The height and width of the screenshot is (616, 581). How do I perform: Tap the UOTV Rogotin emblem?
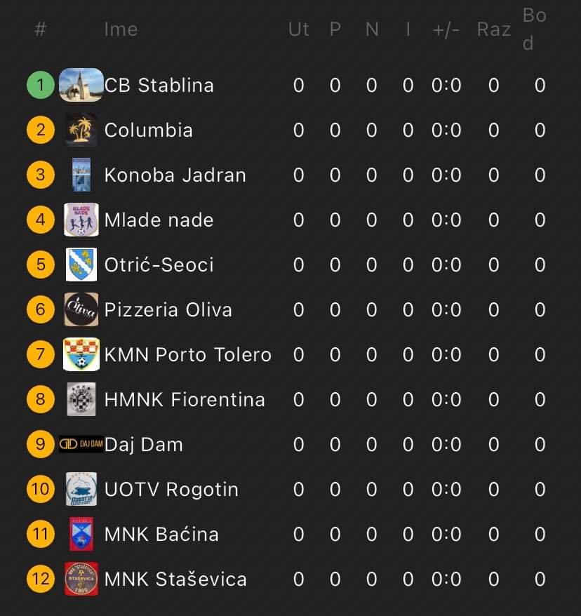(81, 489)
